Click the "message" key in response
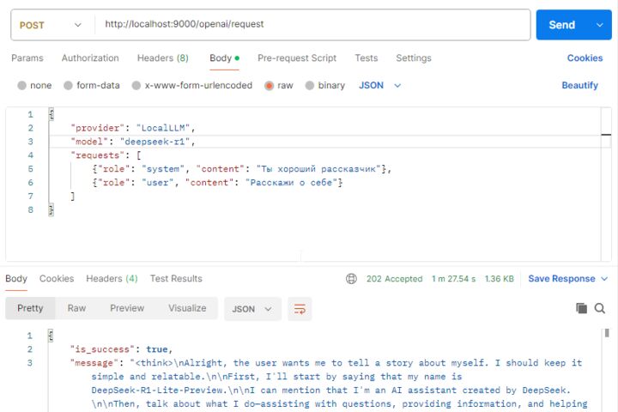This screenshot has height=412, width=618. [94, 363]
